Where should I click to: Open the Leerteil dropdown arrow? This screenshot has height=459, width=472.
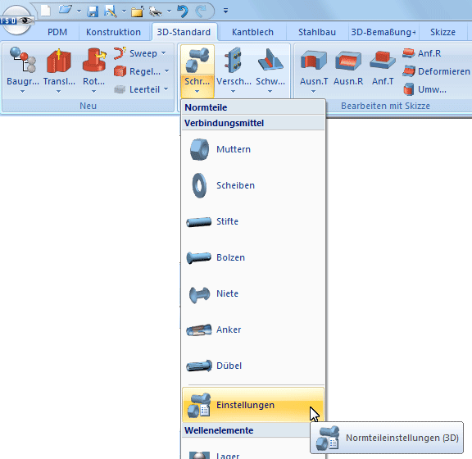point(166,89)
